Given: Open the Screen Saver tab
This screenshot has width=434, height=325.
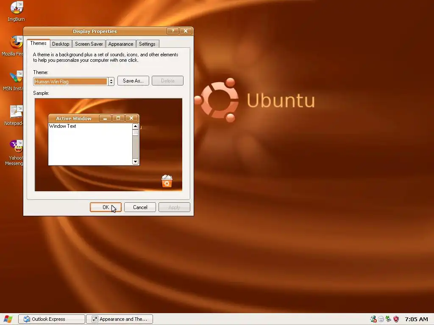Looking at the screenshot, I should pos(89,44).
